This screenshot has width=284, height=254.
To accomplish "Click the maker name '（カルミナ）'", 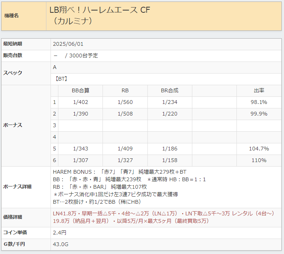I will pos(73,21).
